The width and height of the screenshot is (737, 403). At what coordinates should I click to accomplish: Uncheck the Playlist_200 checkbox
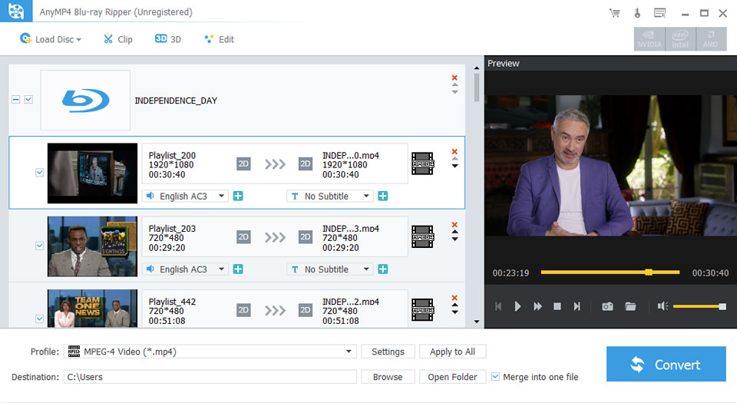pyautogui.click(x=39, y=173)
